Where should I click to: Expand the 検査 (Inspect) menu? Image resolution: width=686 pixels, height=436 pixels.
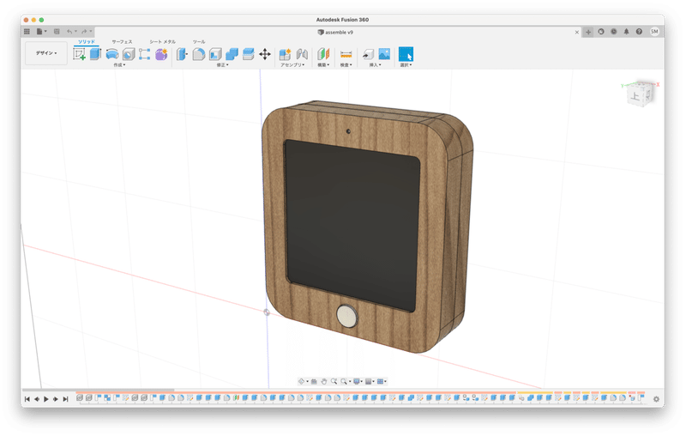(x=346, y=64)
